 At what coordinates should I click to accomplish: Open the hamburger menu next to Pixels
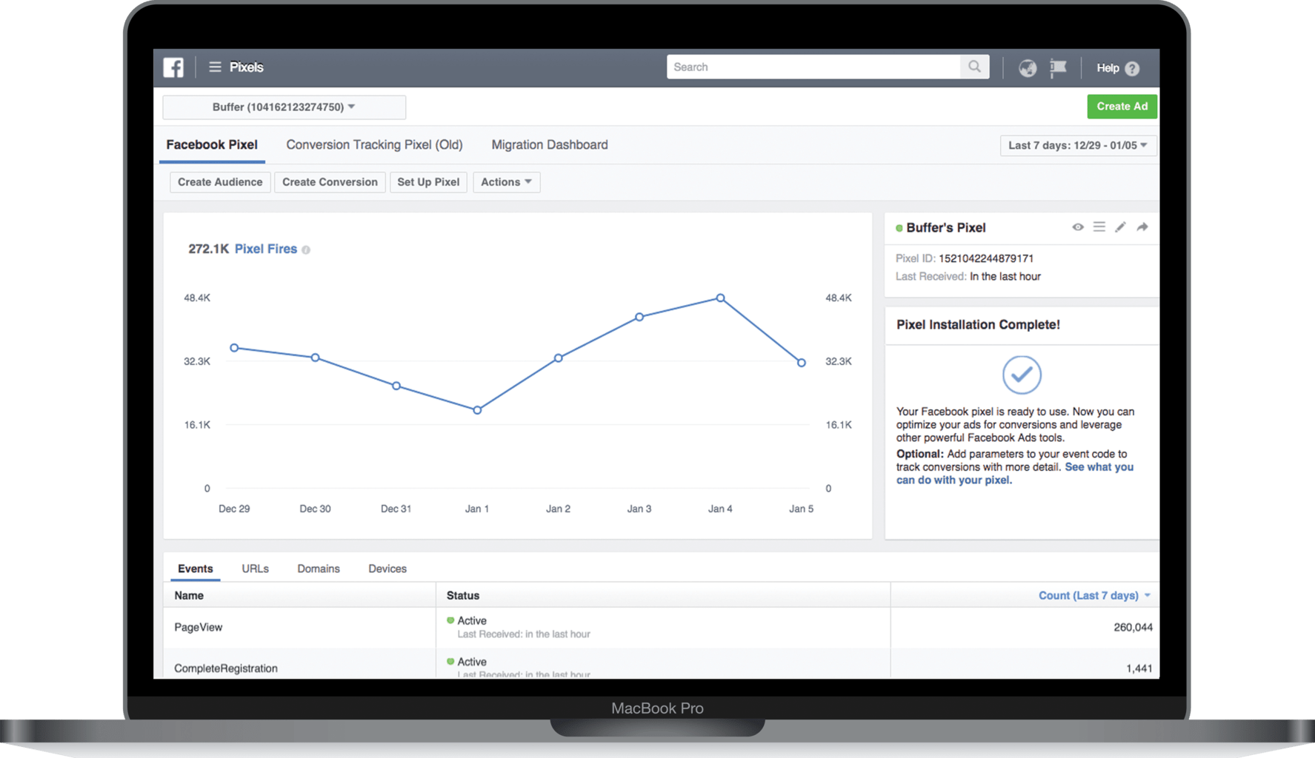tap(215, 67)
